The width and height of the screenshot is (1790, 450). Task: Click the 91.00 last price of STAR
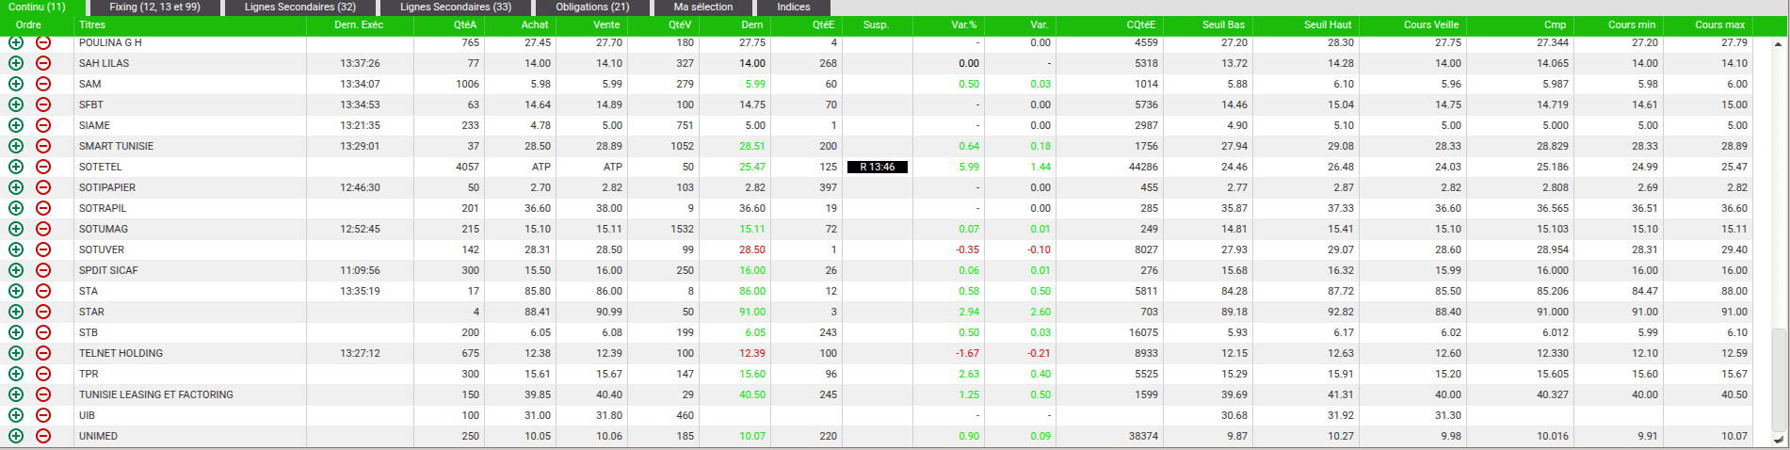(x=752, y=312)
